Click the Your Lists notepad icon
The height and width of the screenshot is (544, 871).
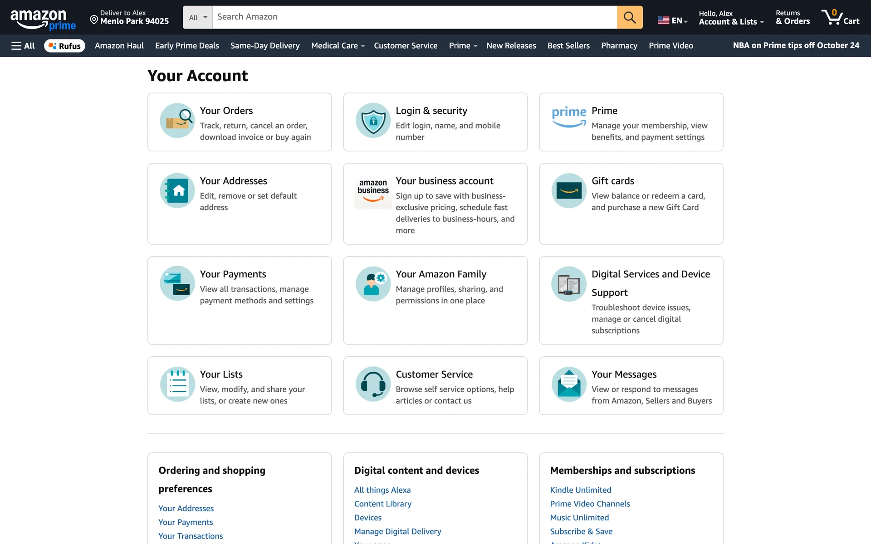(x=177, y=384)
